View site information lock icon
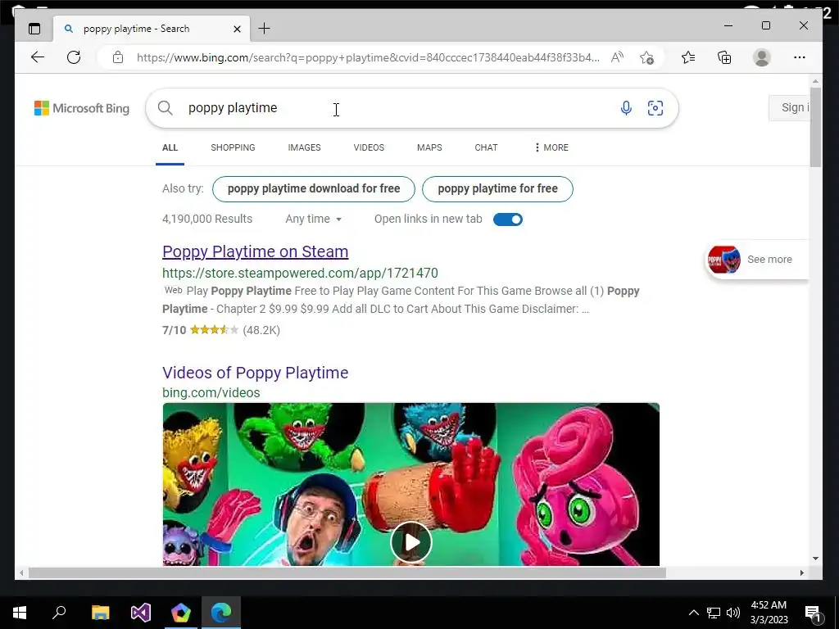Image resolution: width=839 pixels, height=629 pixels. (118, 57)
